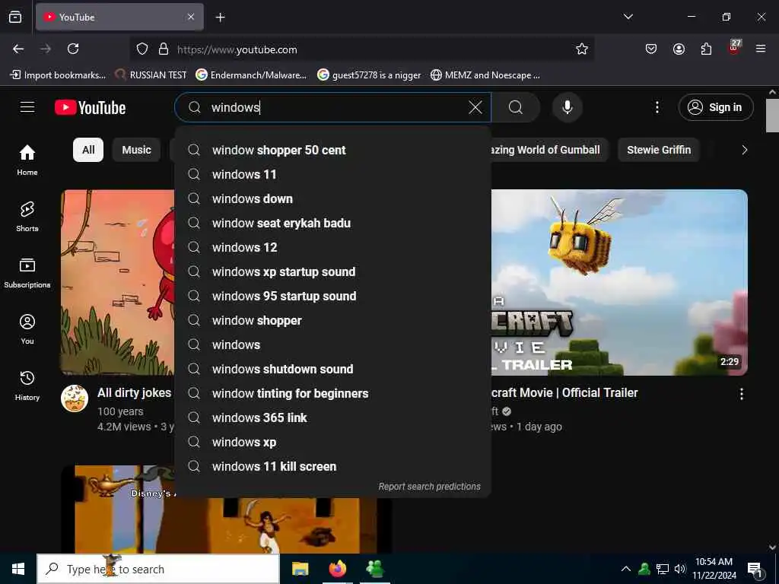Open YouTube settings three-dot menu
Screen dimensions: 779x584
(x=657, y=107)
